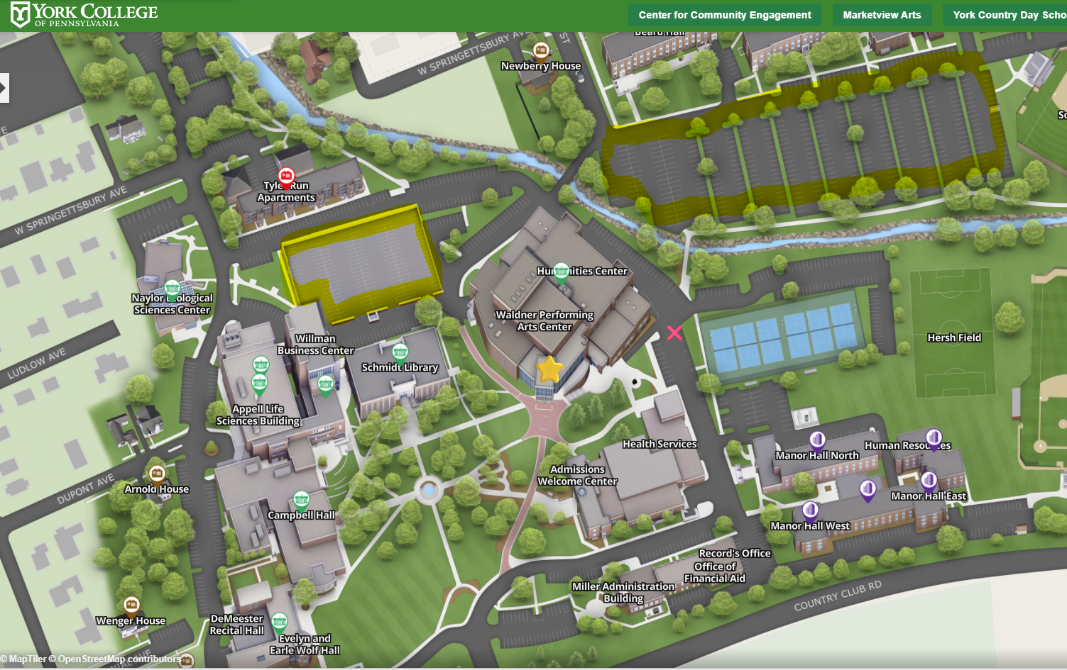This screenshot has height=670, width=1067.
Task: Click the red X marker by tennis courts
Action: 674,333
